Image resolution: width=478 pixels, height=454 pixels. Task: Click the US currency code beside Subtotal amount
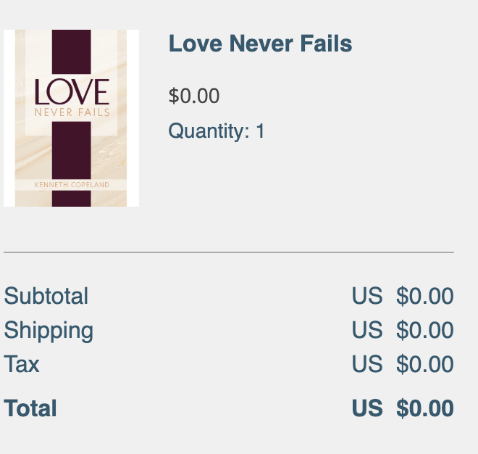click(366, 296)
